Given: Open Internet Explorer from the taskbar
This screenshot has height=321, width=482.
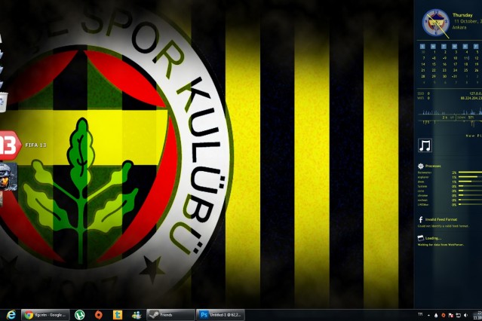Looking at the screenshot, I should point(11,314).
